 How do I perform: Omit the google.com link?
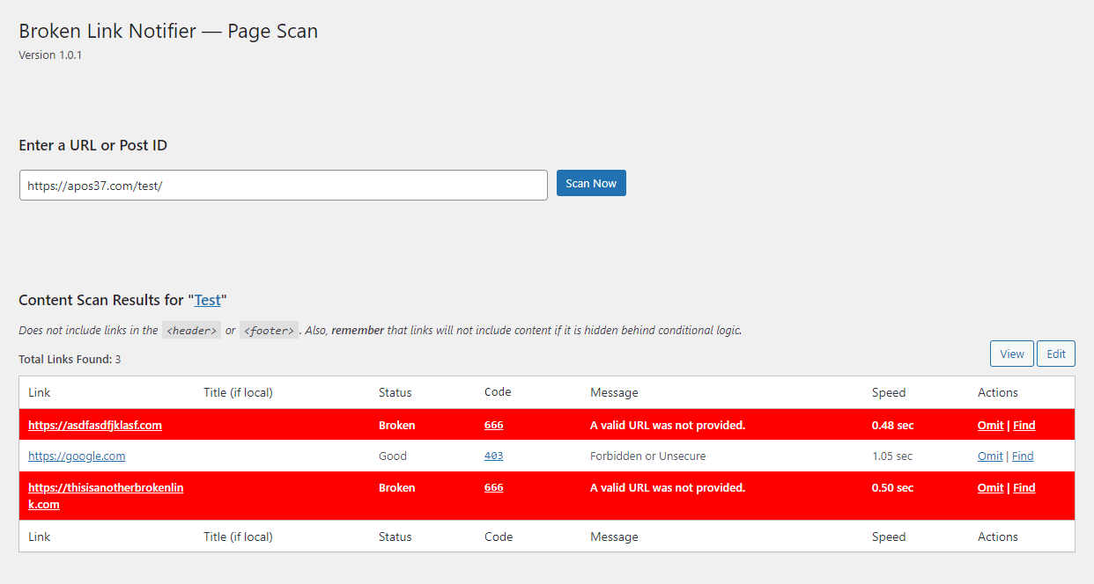tap(990, 456)
